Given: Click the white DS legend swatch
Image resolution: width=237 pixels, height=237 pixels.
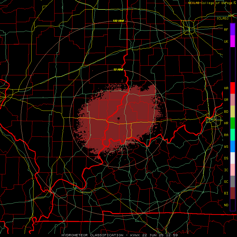Looking at the screenshot, I should 233,158.
